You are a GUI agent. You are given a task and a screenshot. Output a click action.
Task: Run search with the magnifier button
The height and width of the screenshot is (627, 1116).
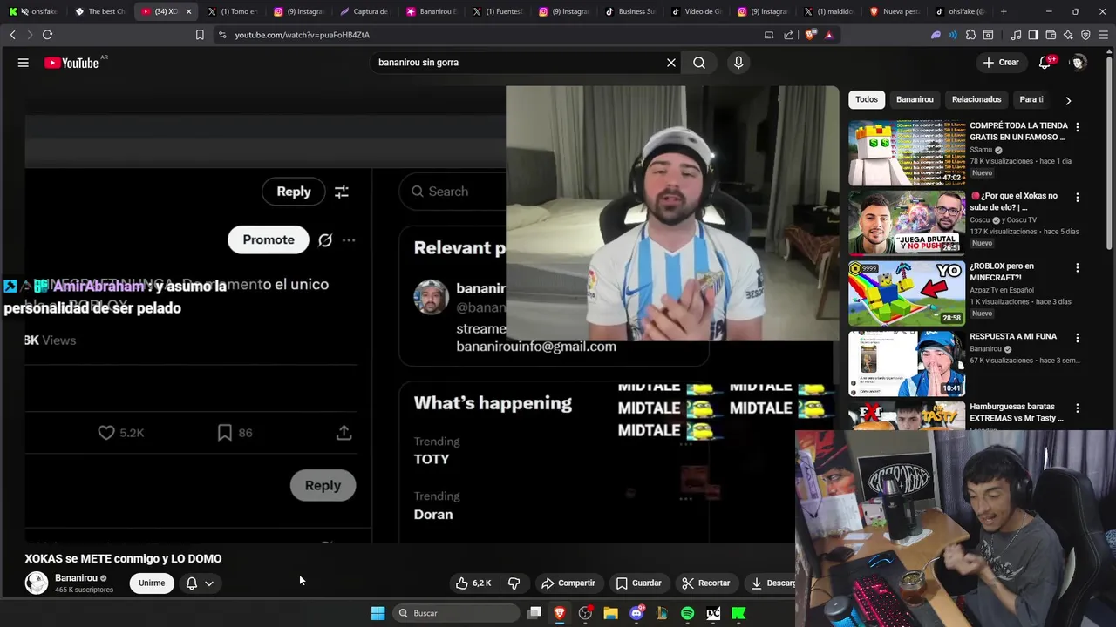click(x=699, y=63)
